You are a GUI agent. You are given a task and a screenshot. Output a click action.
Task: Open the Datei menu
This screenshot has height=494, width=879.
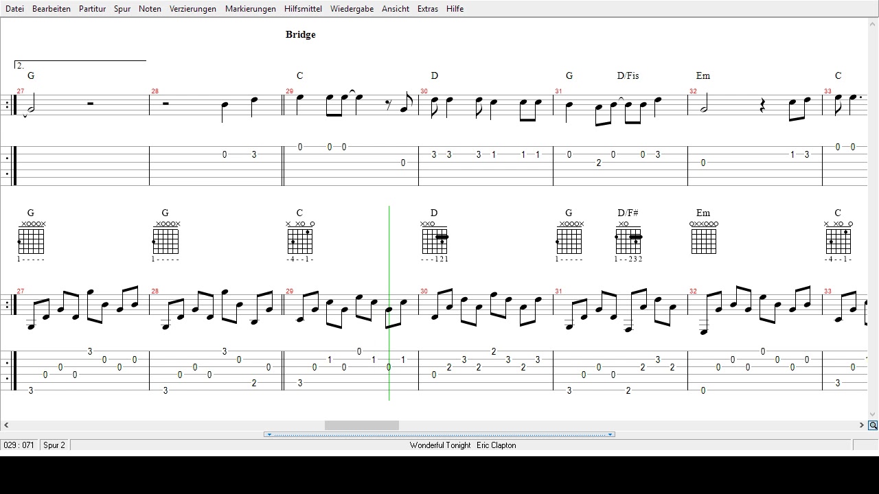point(14,9)
